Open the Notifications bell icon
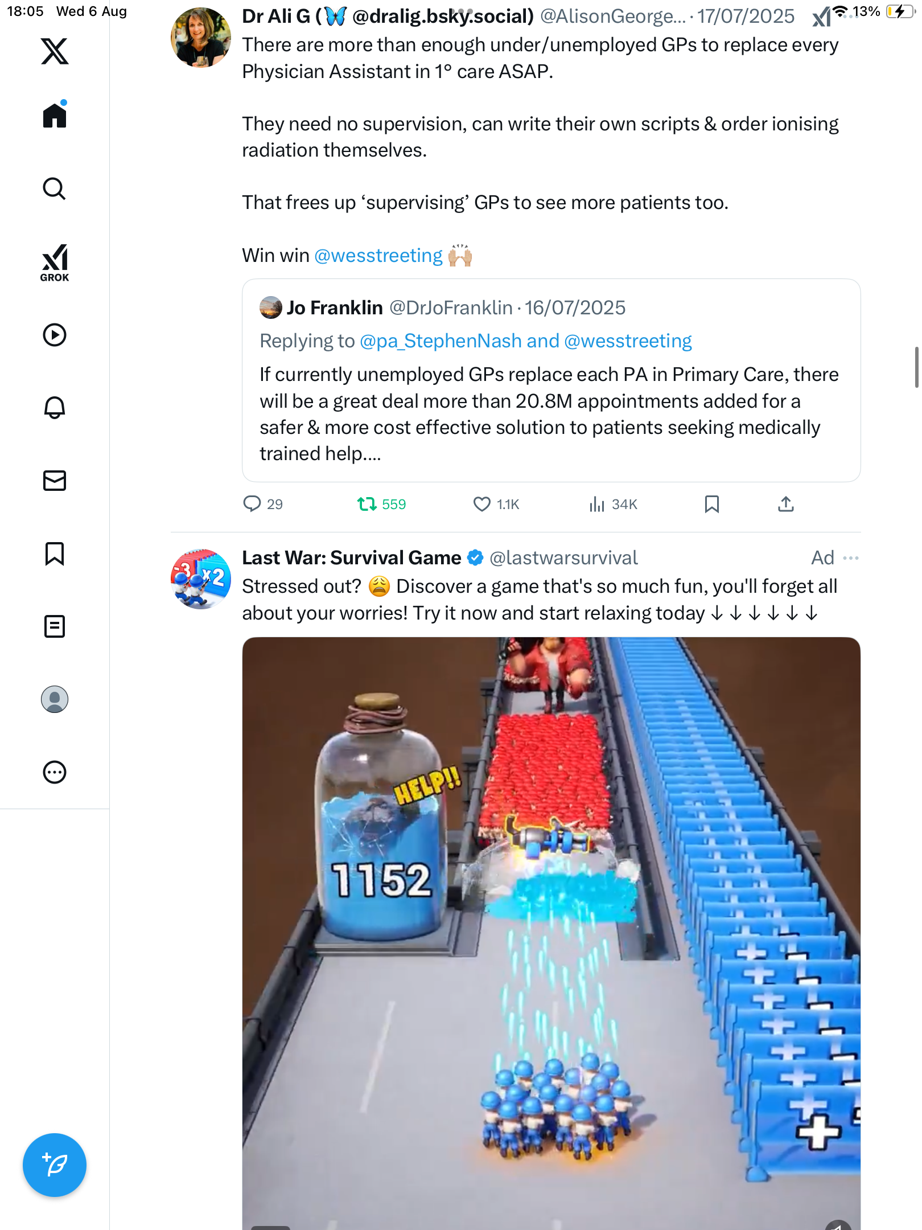 (x=55, y=408)
